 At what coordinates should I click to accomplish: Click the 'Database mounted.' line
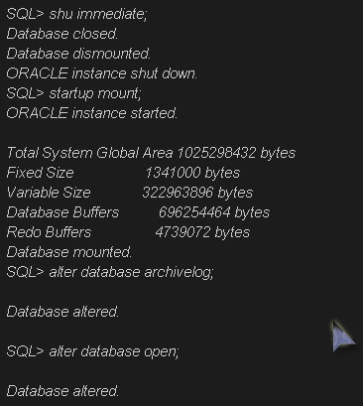[x=69, y=252]
